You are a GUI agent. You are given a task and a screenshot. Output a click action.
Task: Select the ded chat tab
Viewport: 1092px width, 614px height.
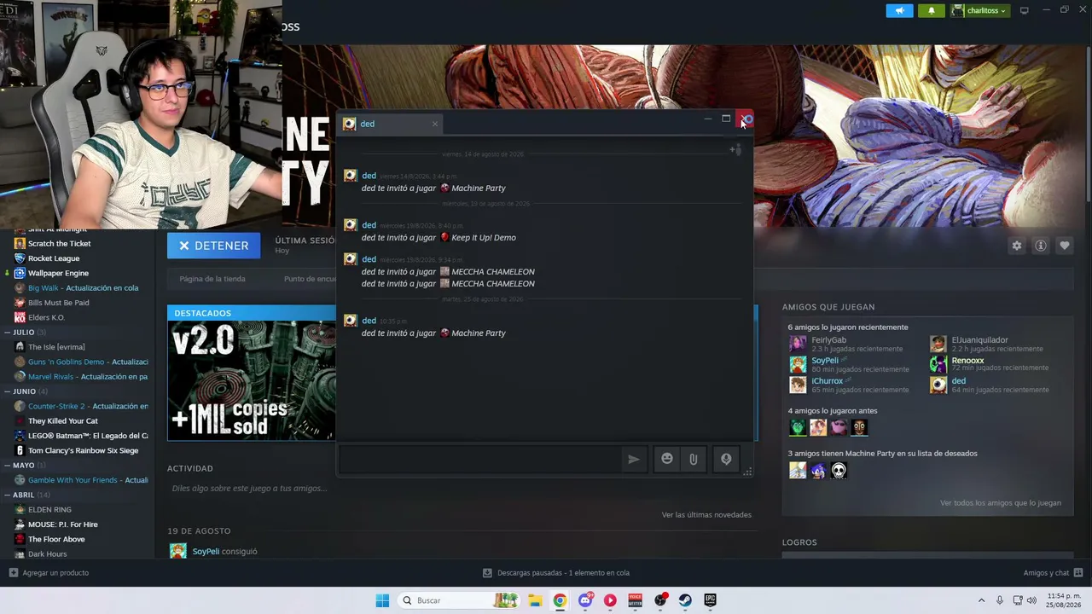[390, 124]
